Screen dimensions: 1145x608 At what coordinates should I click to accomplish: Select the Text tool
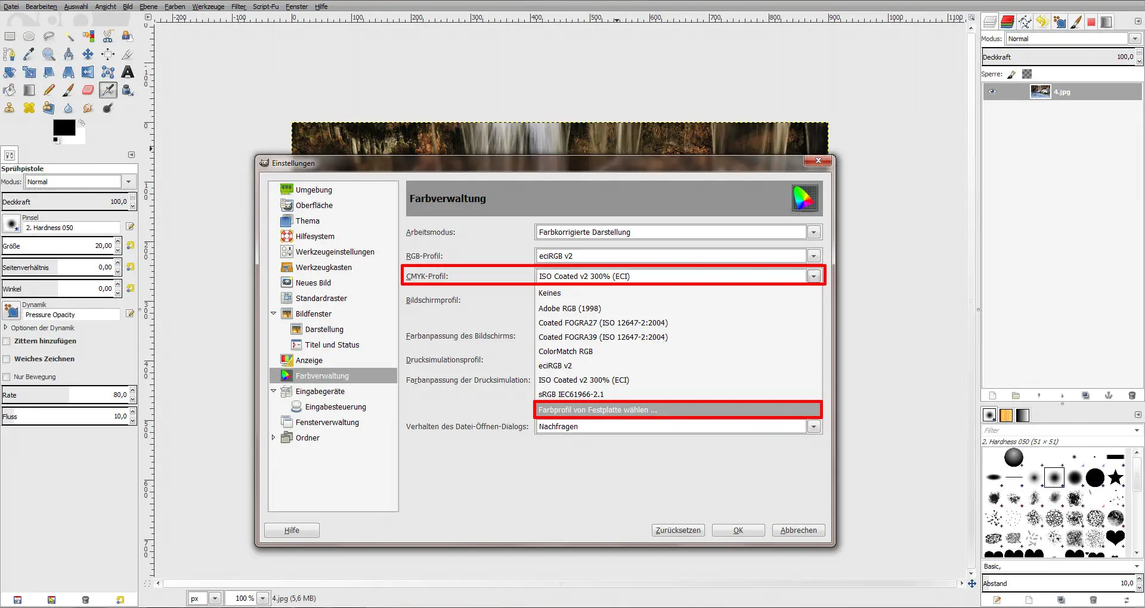[x=127, y=72]
